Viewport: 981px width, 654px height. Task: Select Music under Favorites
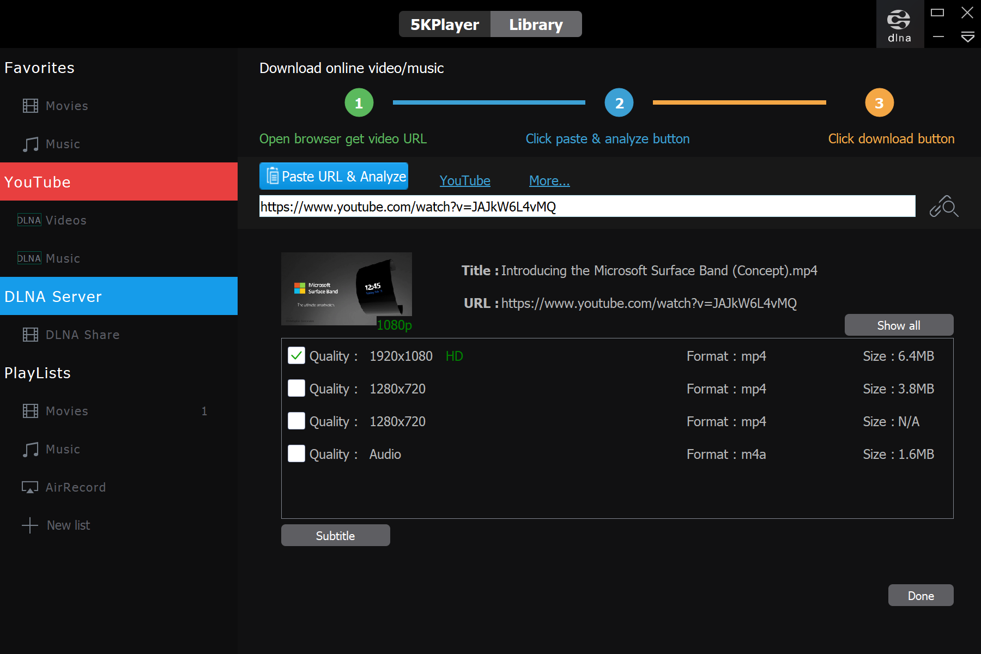pos(63,143)
